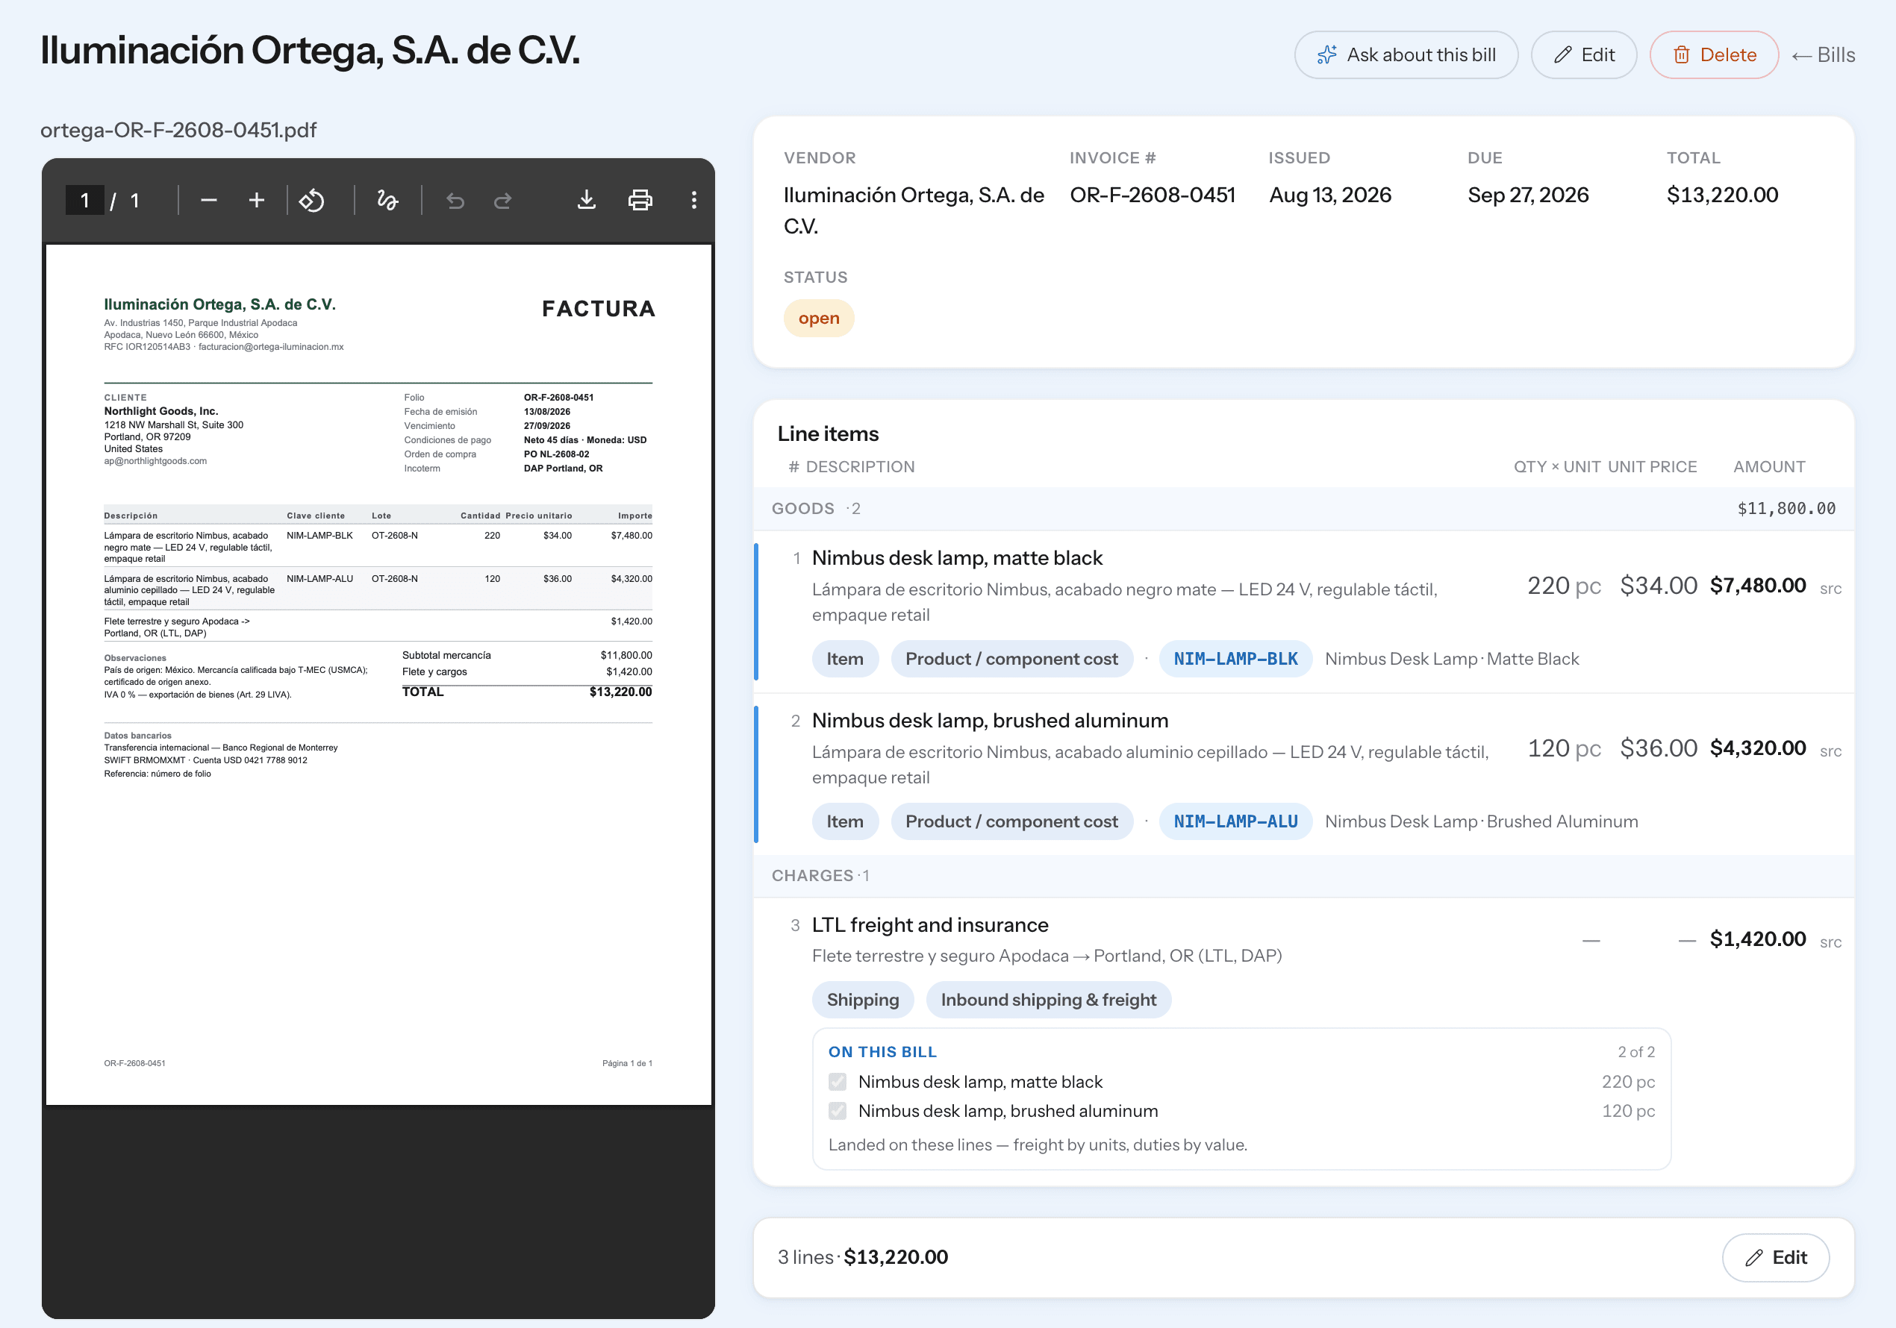The width and height of the screenshot is (1896, 1328).
Task: Download the invoice PDF
Action: tap(586, 201)
